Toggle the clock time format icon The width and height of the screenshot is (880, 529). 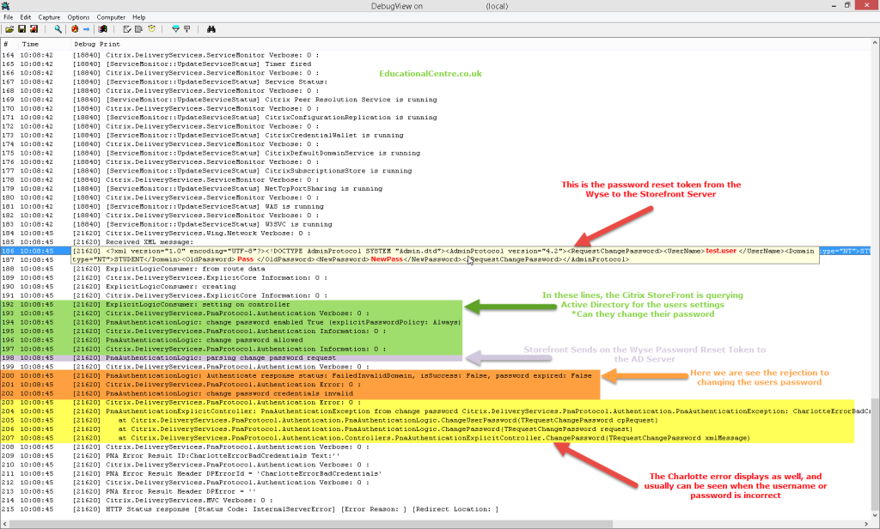[151, 29]
